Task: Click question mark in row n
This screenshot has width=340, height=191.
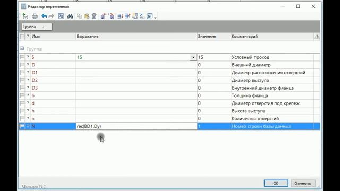Action: [28, 119]
